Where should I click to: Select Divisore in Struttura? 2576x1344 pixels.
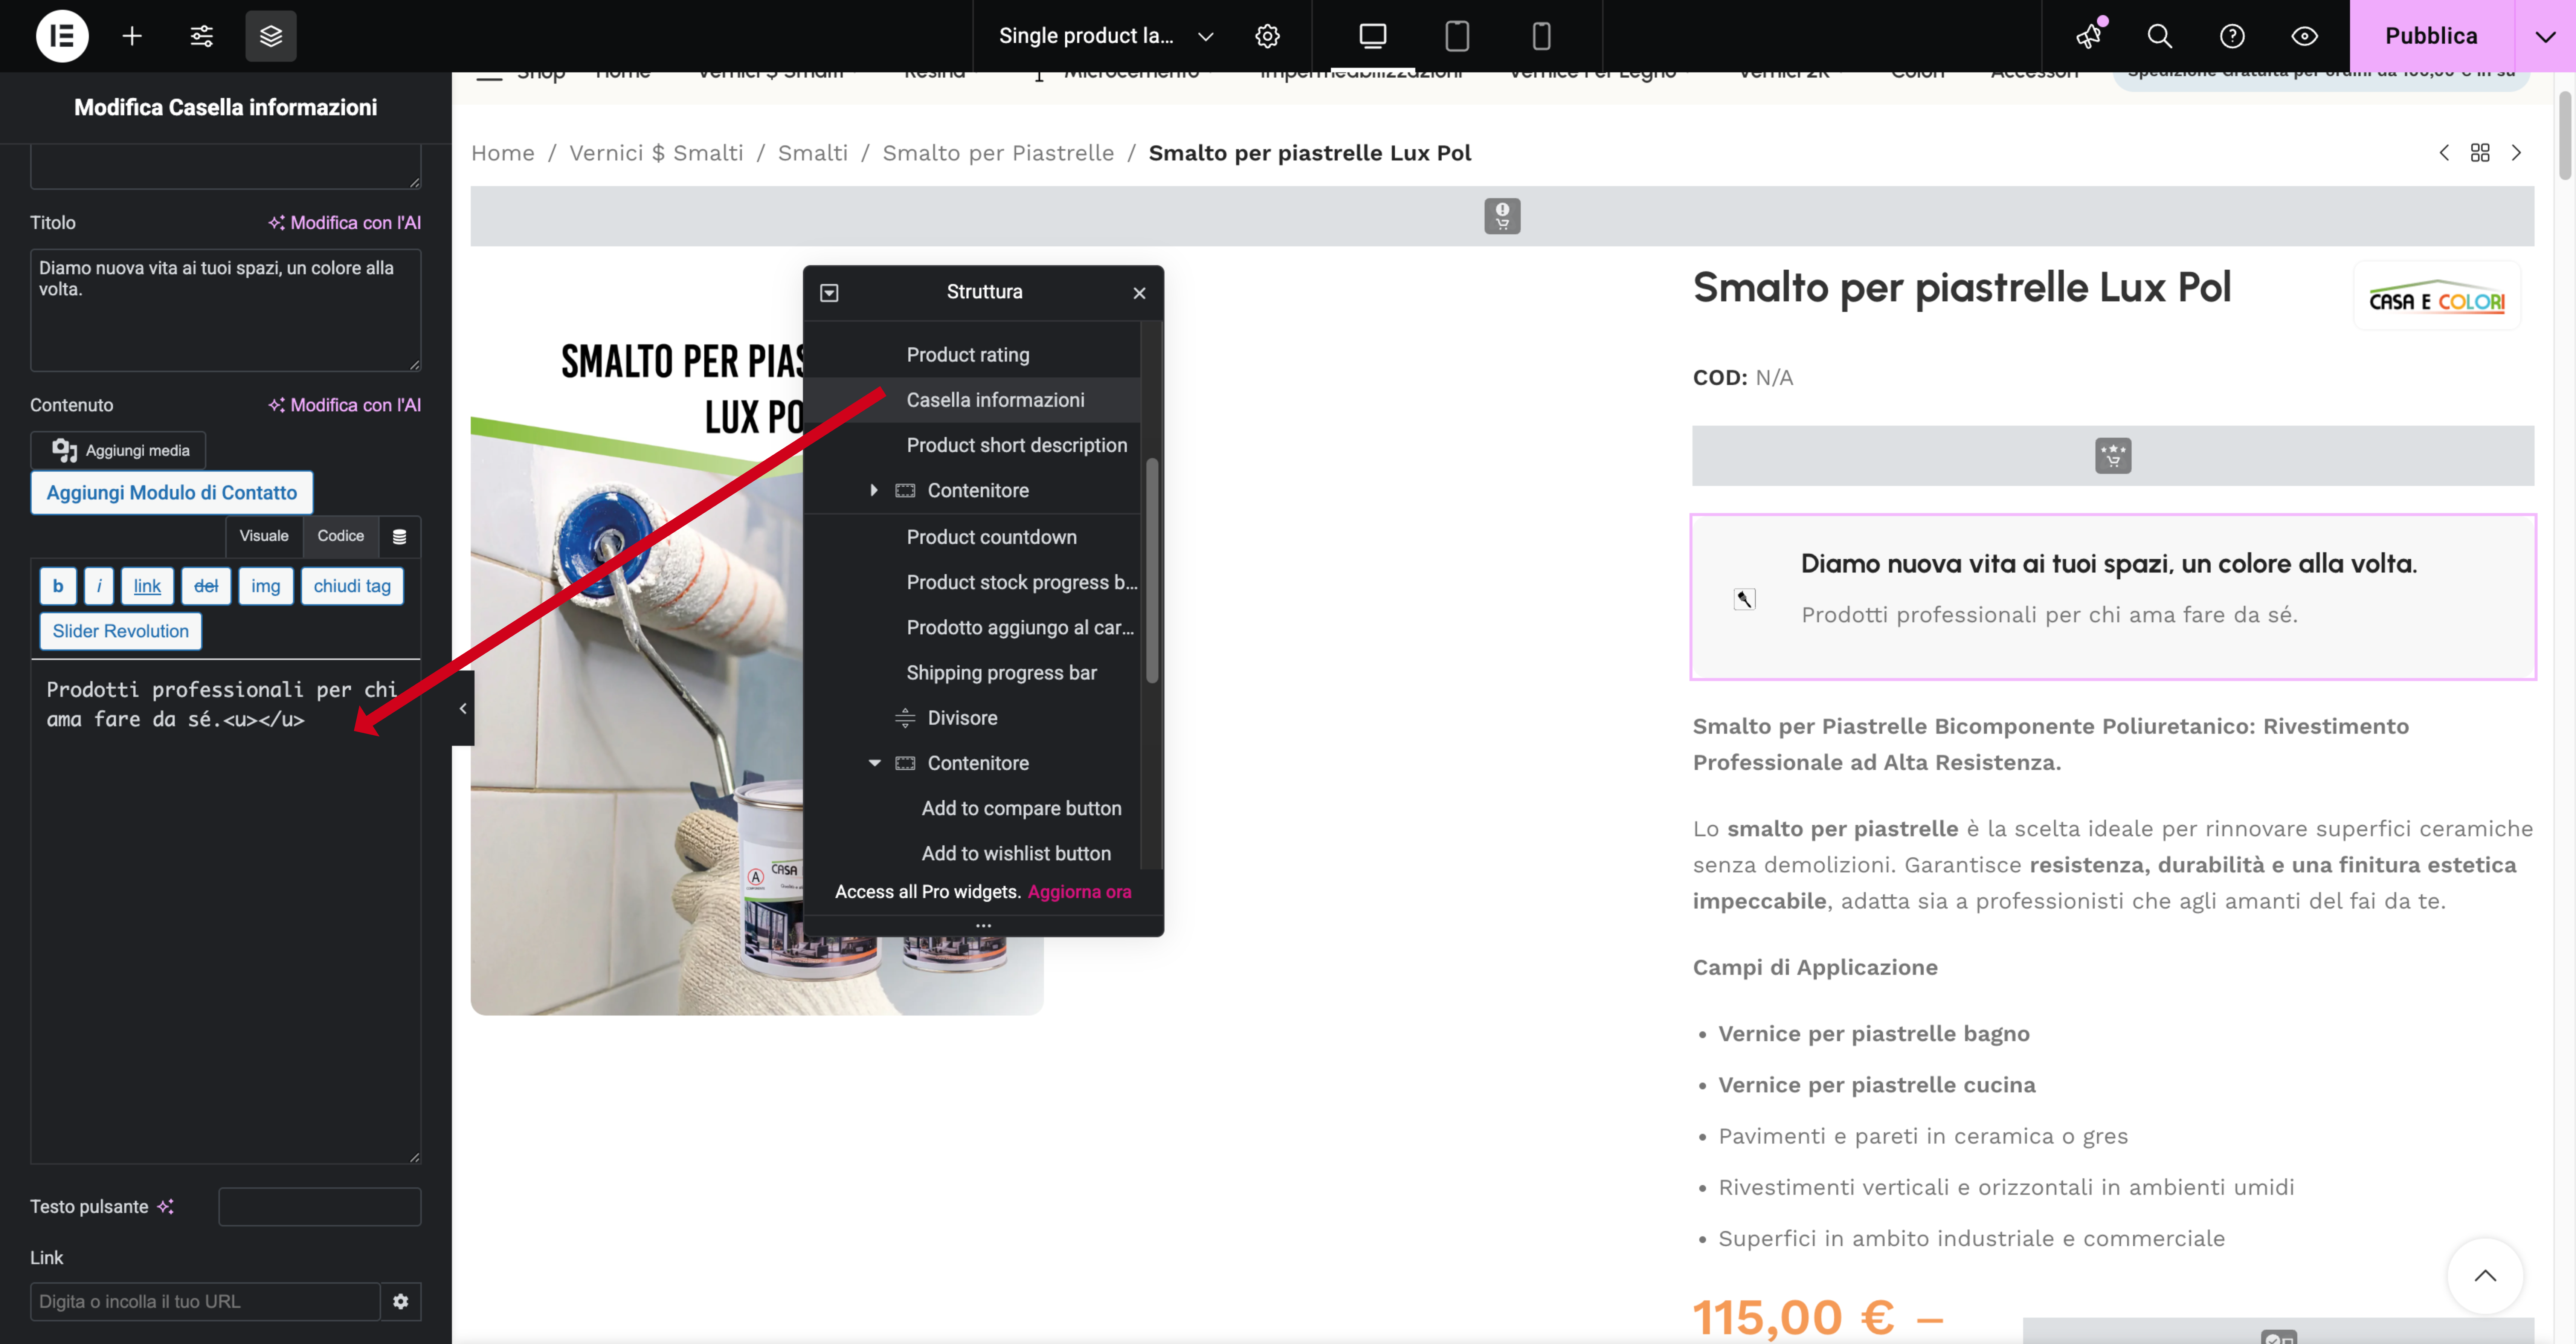962,718
